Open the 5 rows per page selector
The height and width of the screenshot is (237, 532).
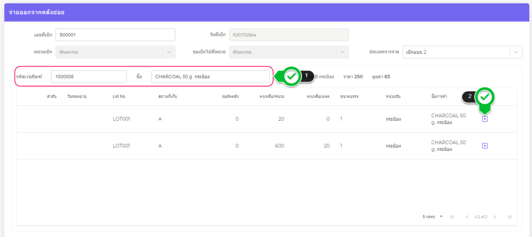[x=433, y=217]
